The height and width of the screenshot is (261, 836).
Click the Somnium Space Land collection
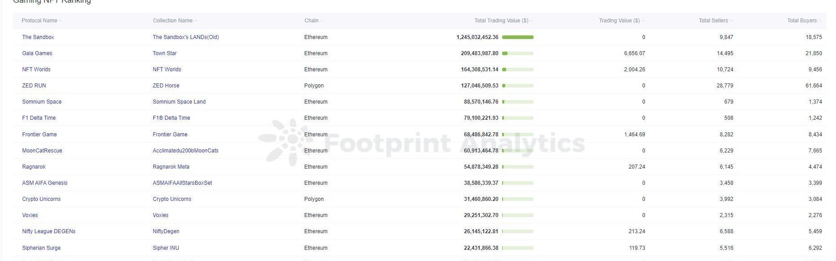[x=179, y=102]
